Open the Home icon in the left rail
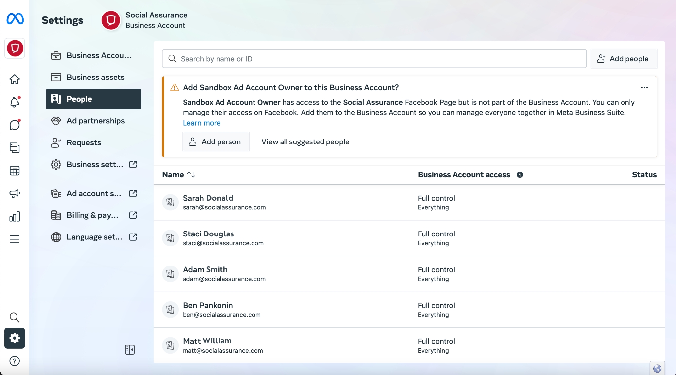Image resolution: width=676 pixels, height=375 pixels. click(15, 79)
